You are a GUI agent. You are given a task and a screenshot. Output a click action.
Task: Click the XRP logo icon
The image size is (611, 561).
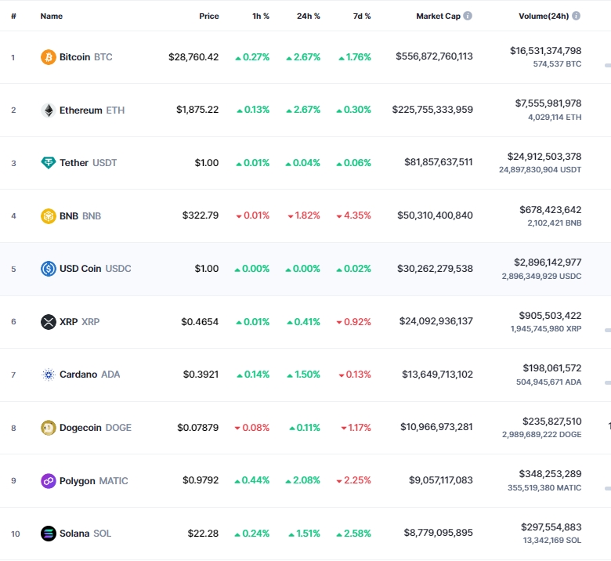pos(49,322)
